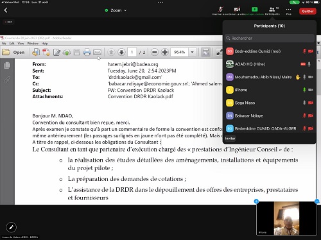Select AOAD HQ (Hôte) participant

[270, 64]
